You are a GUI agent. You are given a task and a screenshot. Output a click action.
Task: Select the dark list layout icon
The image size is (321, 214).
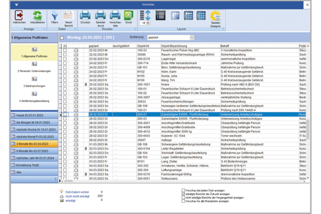pos(160,15)
